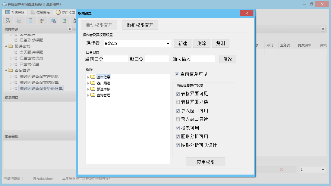
Task: Select 保单到期提醒 in sidebar tree
Action: (31, 40)
